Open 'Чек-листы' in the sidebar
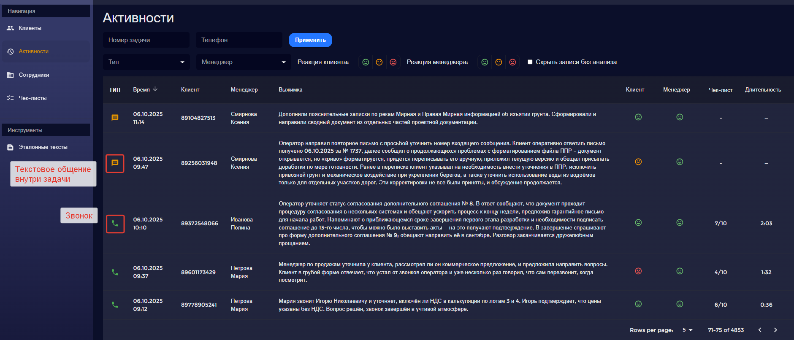Image resolution: width=794 pixels, height=340 pixels. point(33,98)
